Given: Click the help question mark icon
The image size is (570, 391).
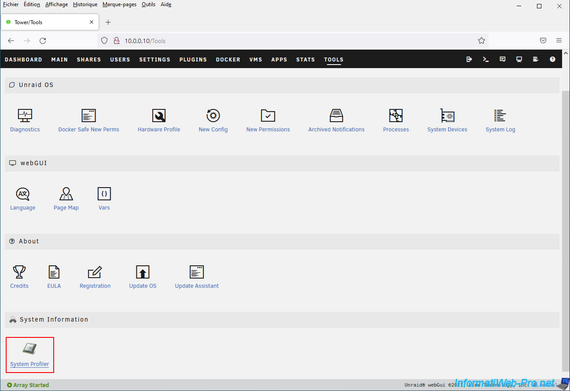Looking at the screenshot, I should 552,59.
